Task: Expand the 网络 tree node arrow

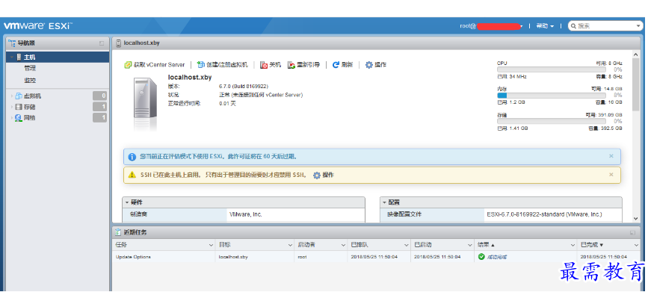Action: [x=12, y=118]
